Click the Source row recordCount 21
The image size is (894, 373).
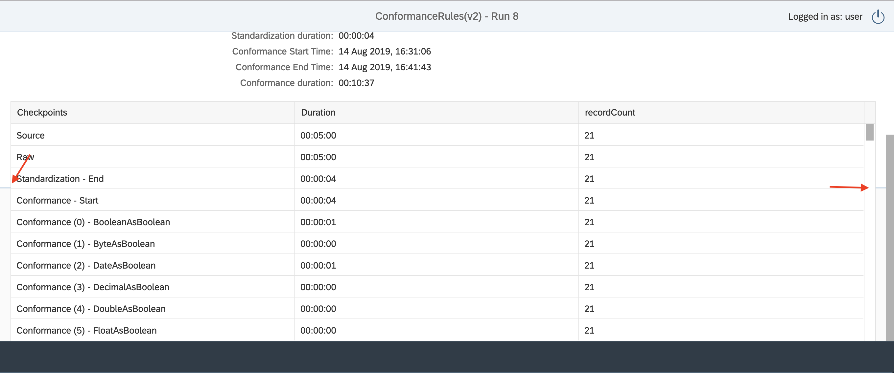tap(589, 135)
